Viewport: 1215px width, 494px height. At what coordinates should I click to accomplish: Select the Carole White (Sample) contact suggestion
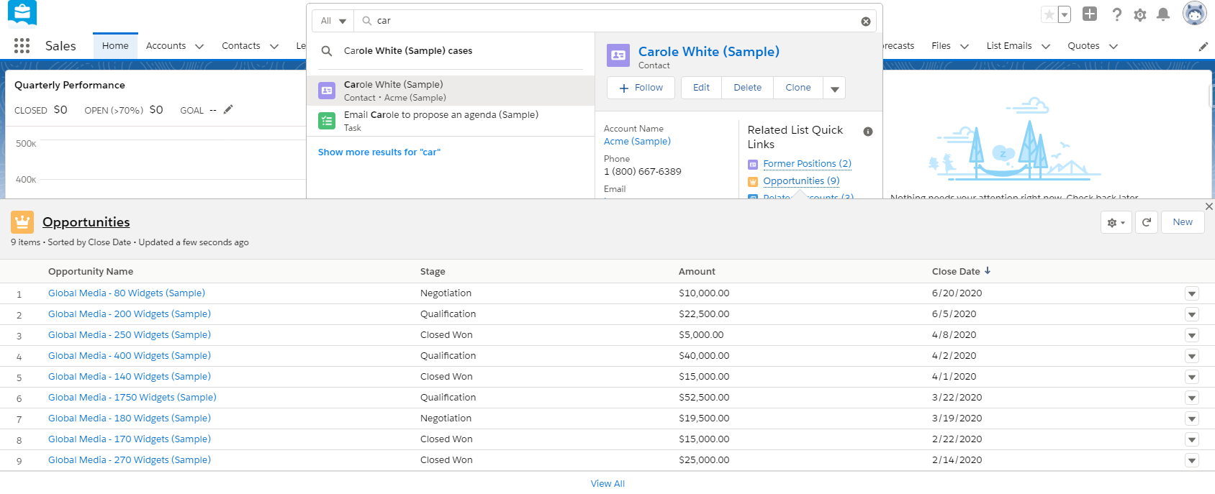click(451, 91)
